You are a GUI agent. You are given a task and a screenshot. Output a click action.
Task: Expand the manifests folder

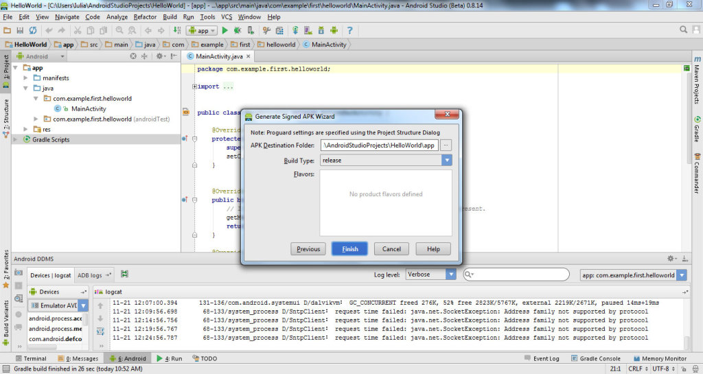25,78
